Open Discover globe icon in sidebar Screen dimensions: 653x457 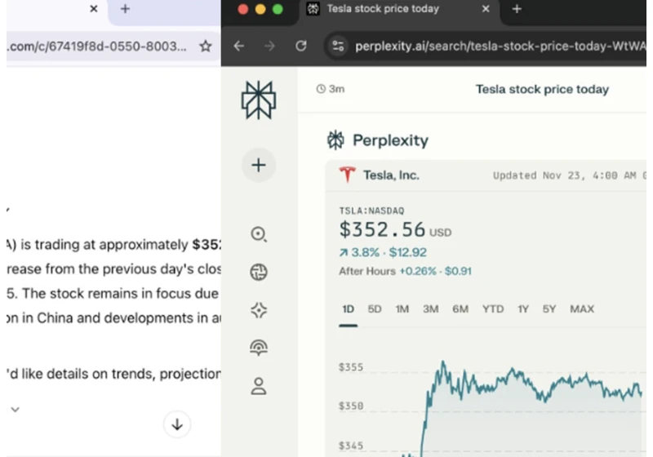[x=259, y=273]
